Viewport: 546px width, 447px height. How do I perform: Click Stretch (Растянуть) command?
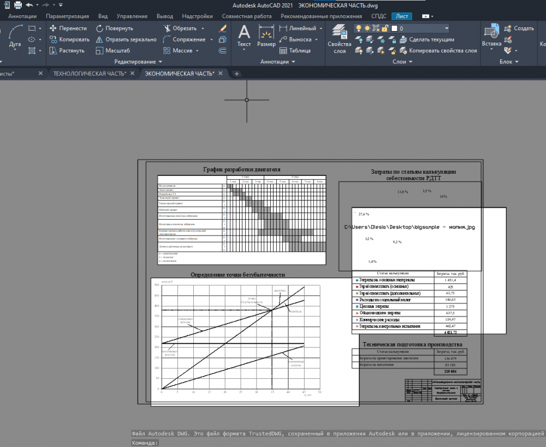[67, 50]
